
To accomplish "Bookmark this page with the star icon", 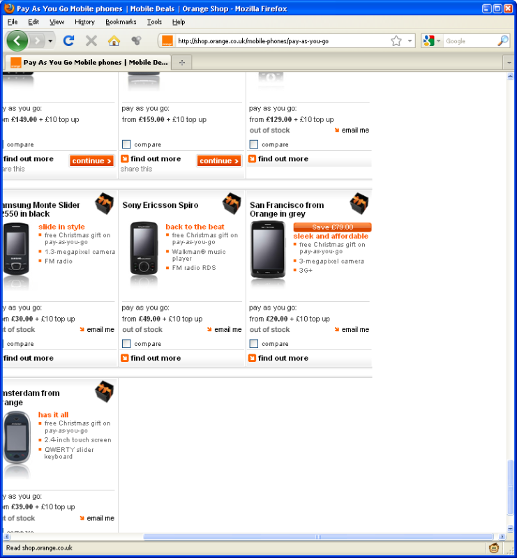I will [x=396, y=41].
